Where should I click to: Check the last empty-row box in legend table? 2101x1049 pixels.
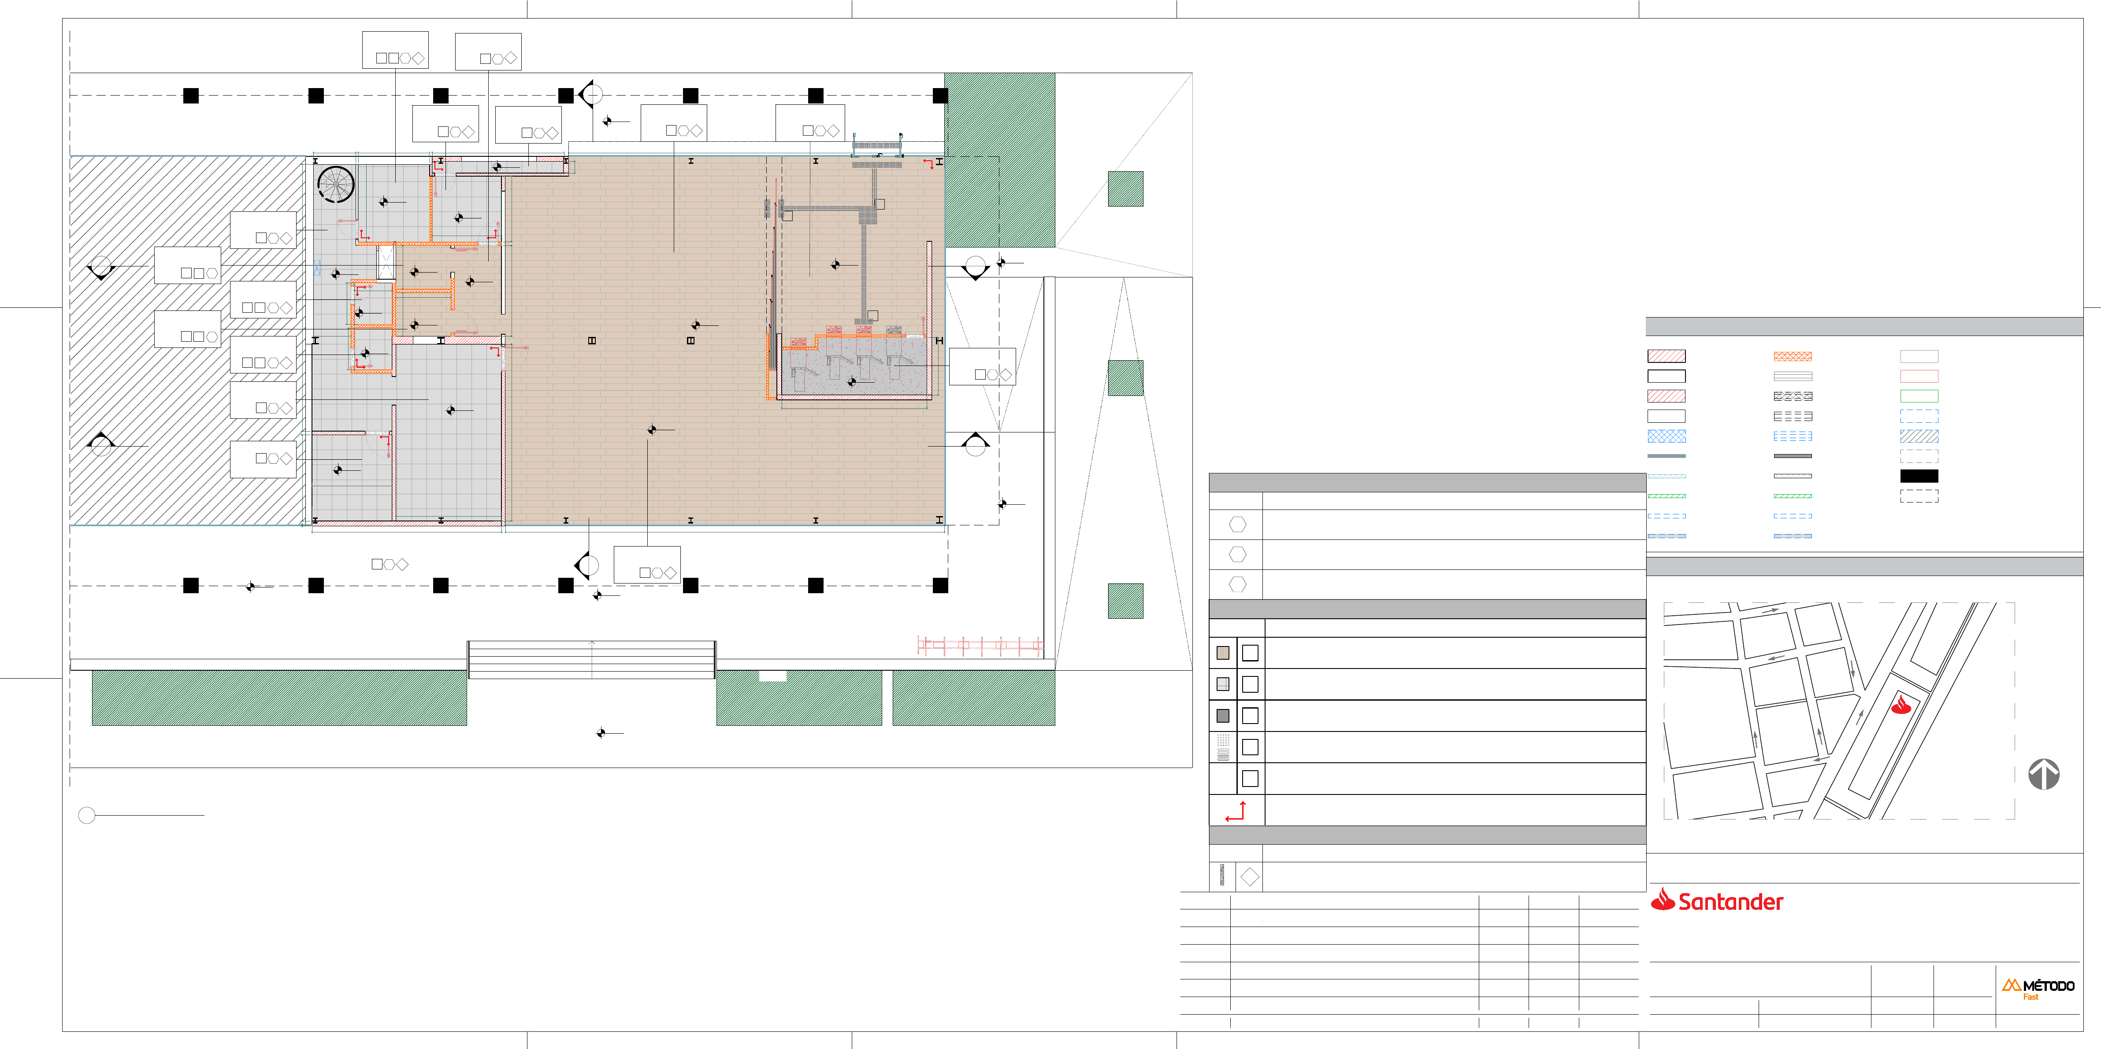tap(1250, 779)
